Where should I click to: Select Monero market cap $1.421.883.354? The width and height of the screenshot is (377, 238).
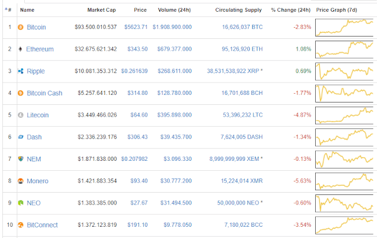(97, 181)
